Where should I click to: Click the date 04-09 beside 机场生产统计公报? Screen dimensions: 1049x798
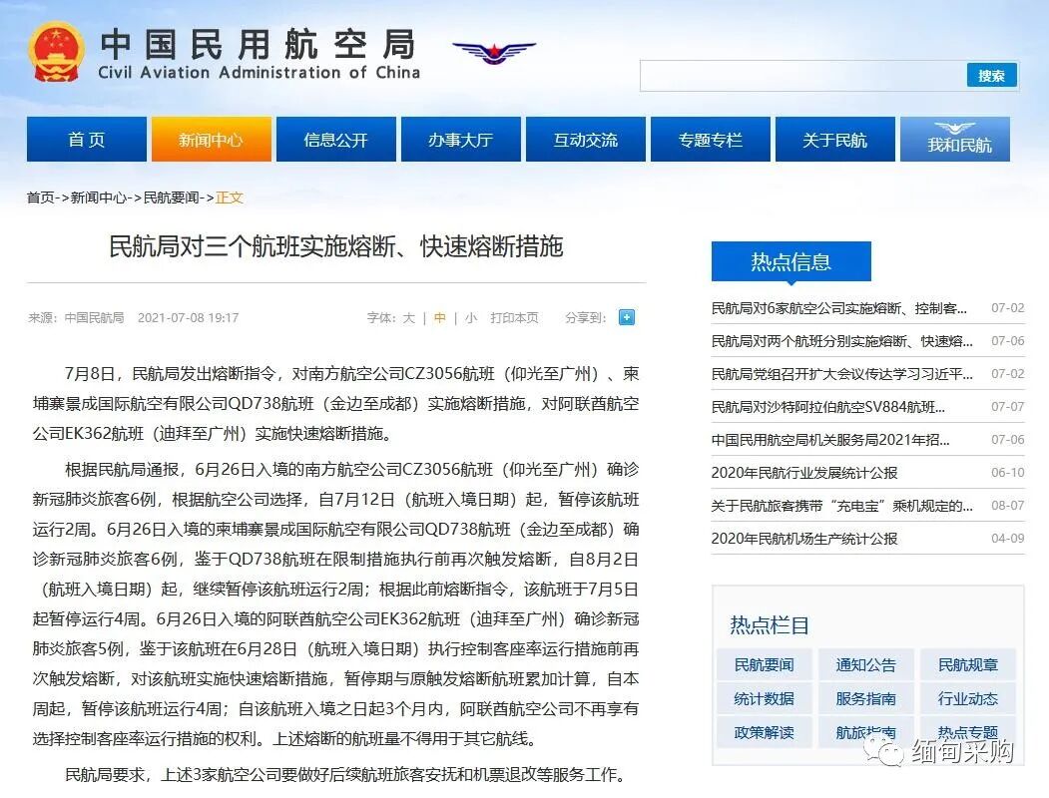(1007, 538)
